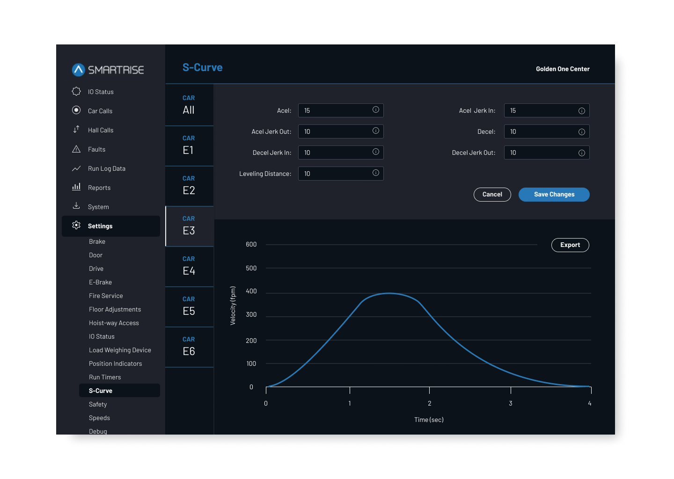This screenshot has height=479, width=674.
Task: Click info icon beside Decel Jerk Out
Action: click(581, 153)
